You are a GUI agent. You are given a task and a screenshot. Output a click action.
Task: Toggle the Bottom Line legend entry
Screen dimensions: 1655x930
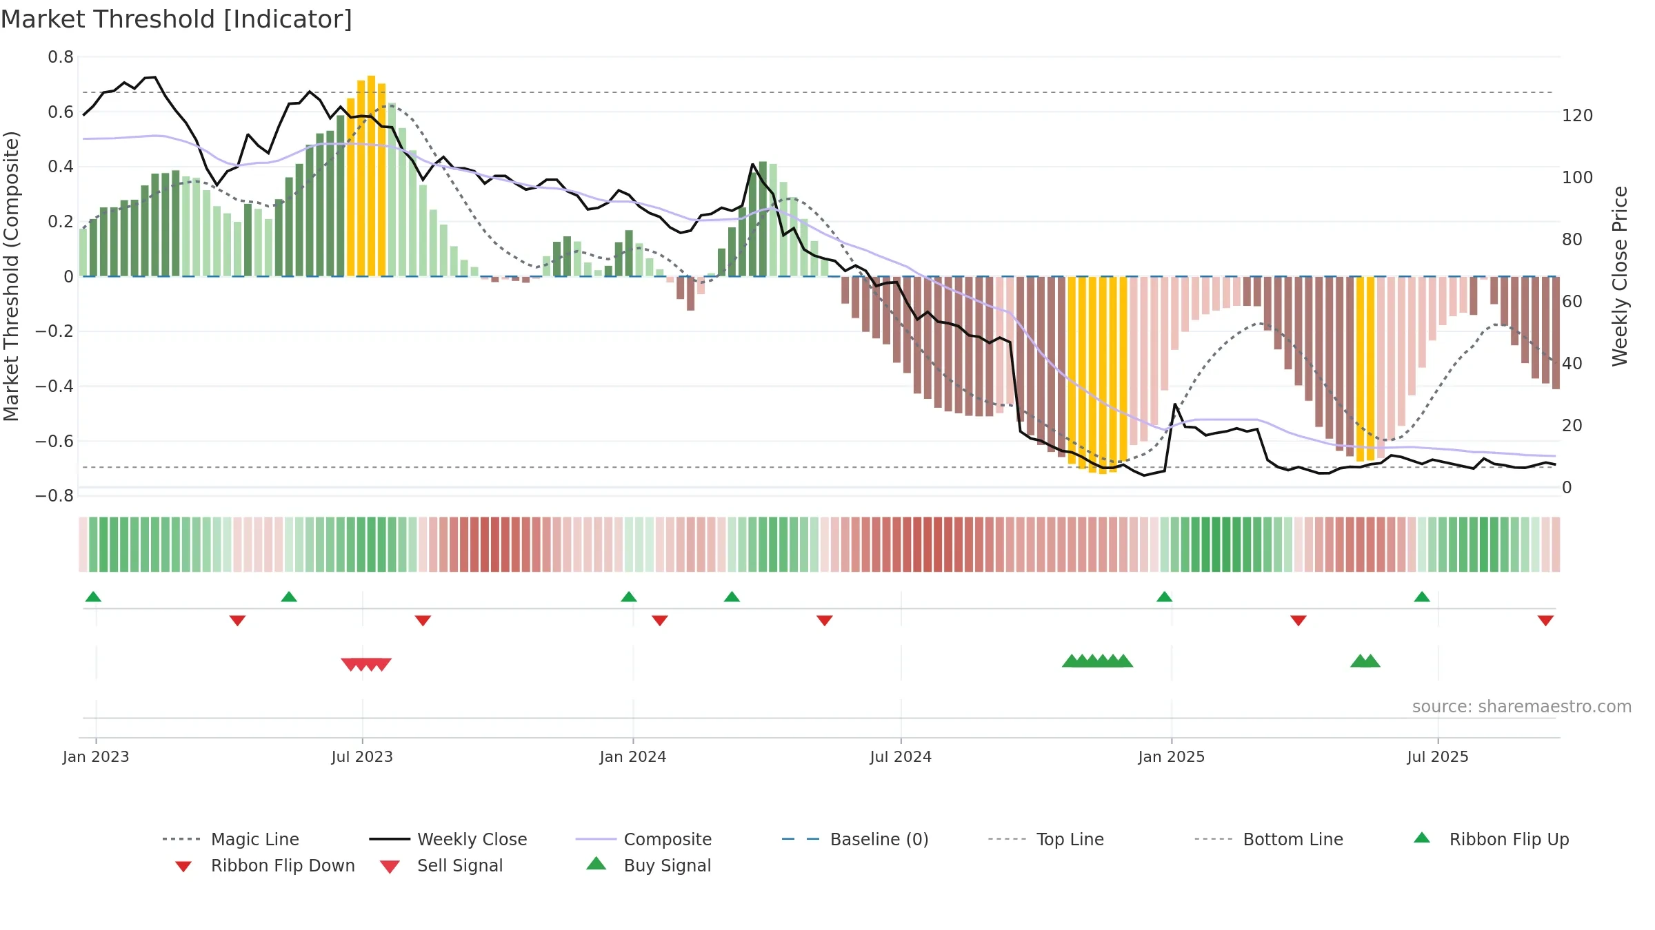[1269, 839]
